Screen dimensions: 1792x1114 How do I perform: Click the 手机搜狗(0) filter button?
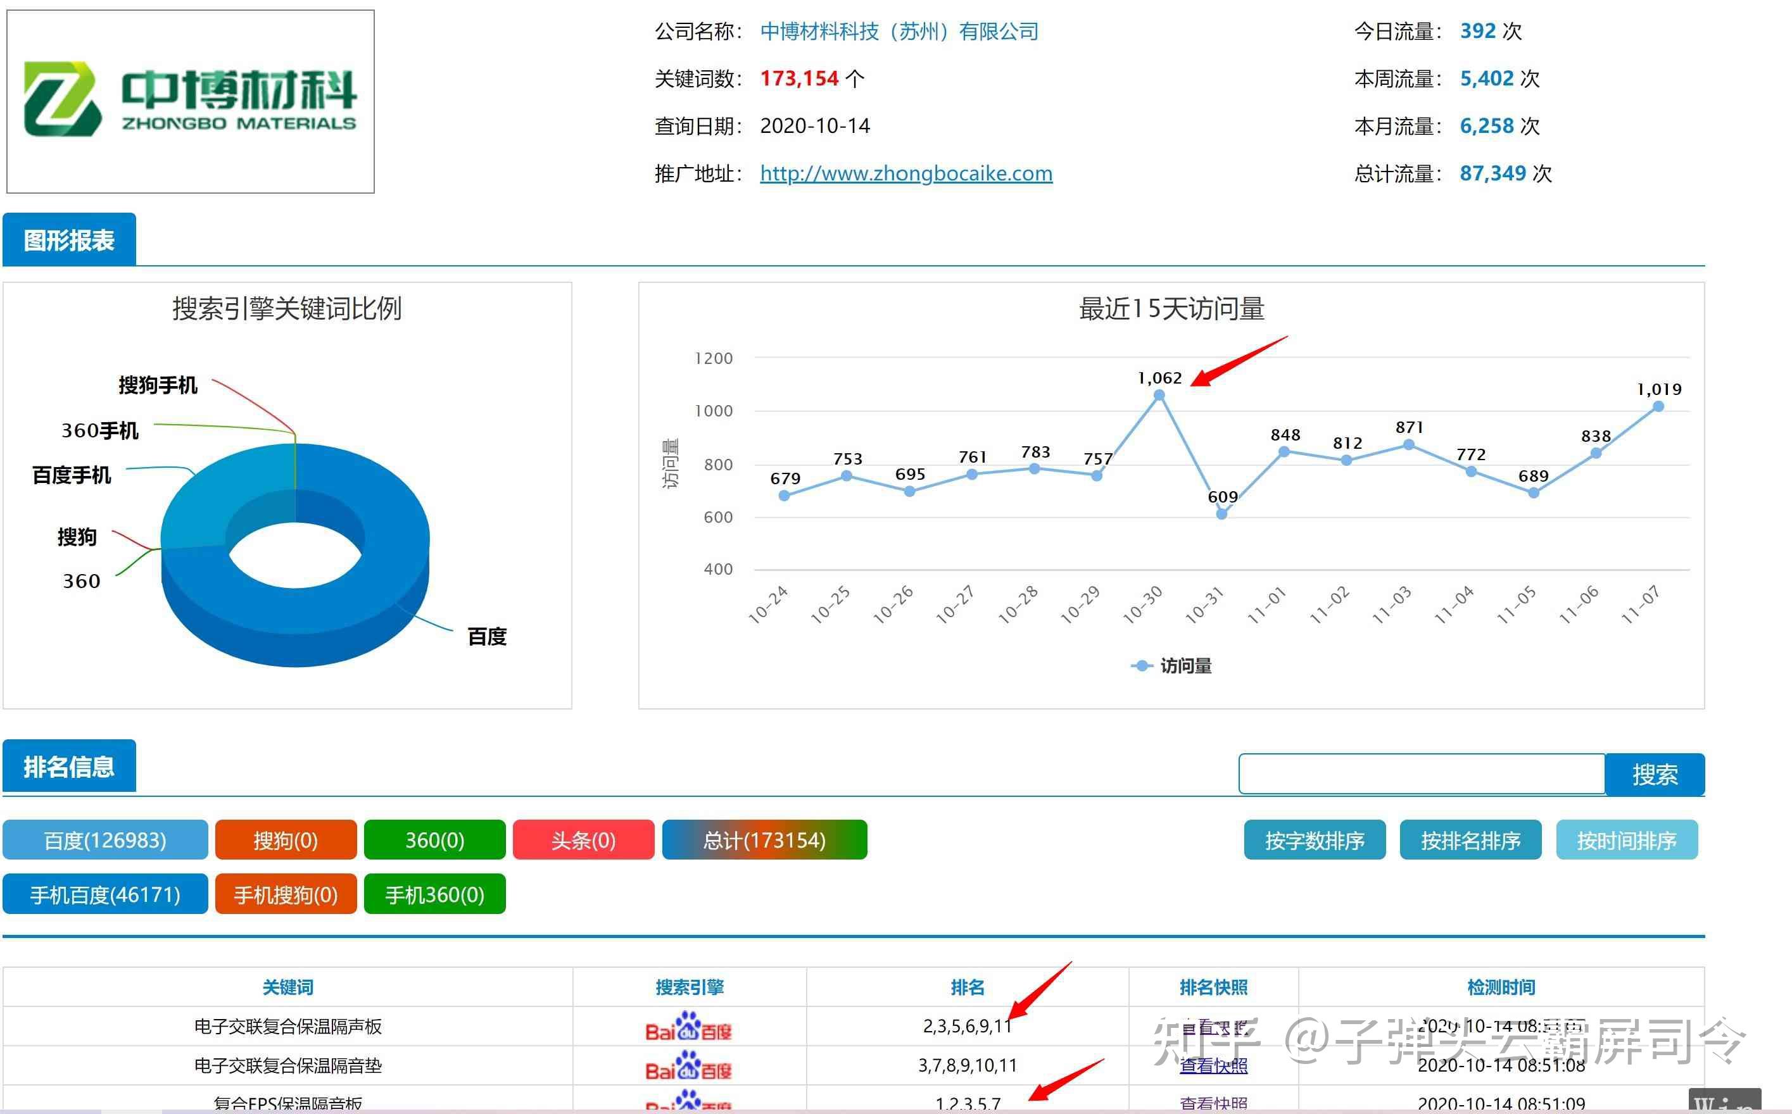tap(285, 894)
